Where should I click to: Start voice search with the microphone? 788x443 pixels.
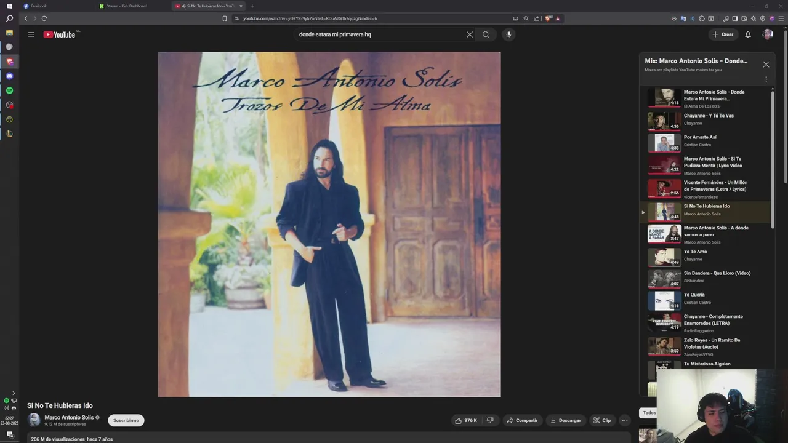[509, 34]
